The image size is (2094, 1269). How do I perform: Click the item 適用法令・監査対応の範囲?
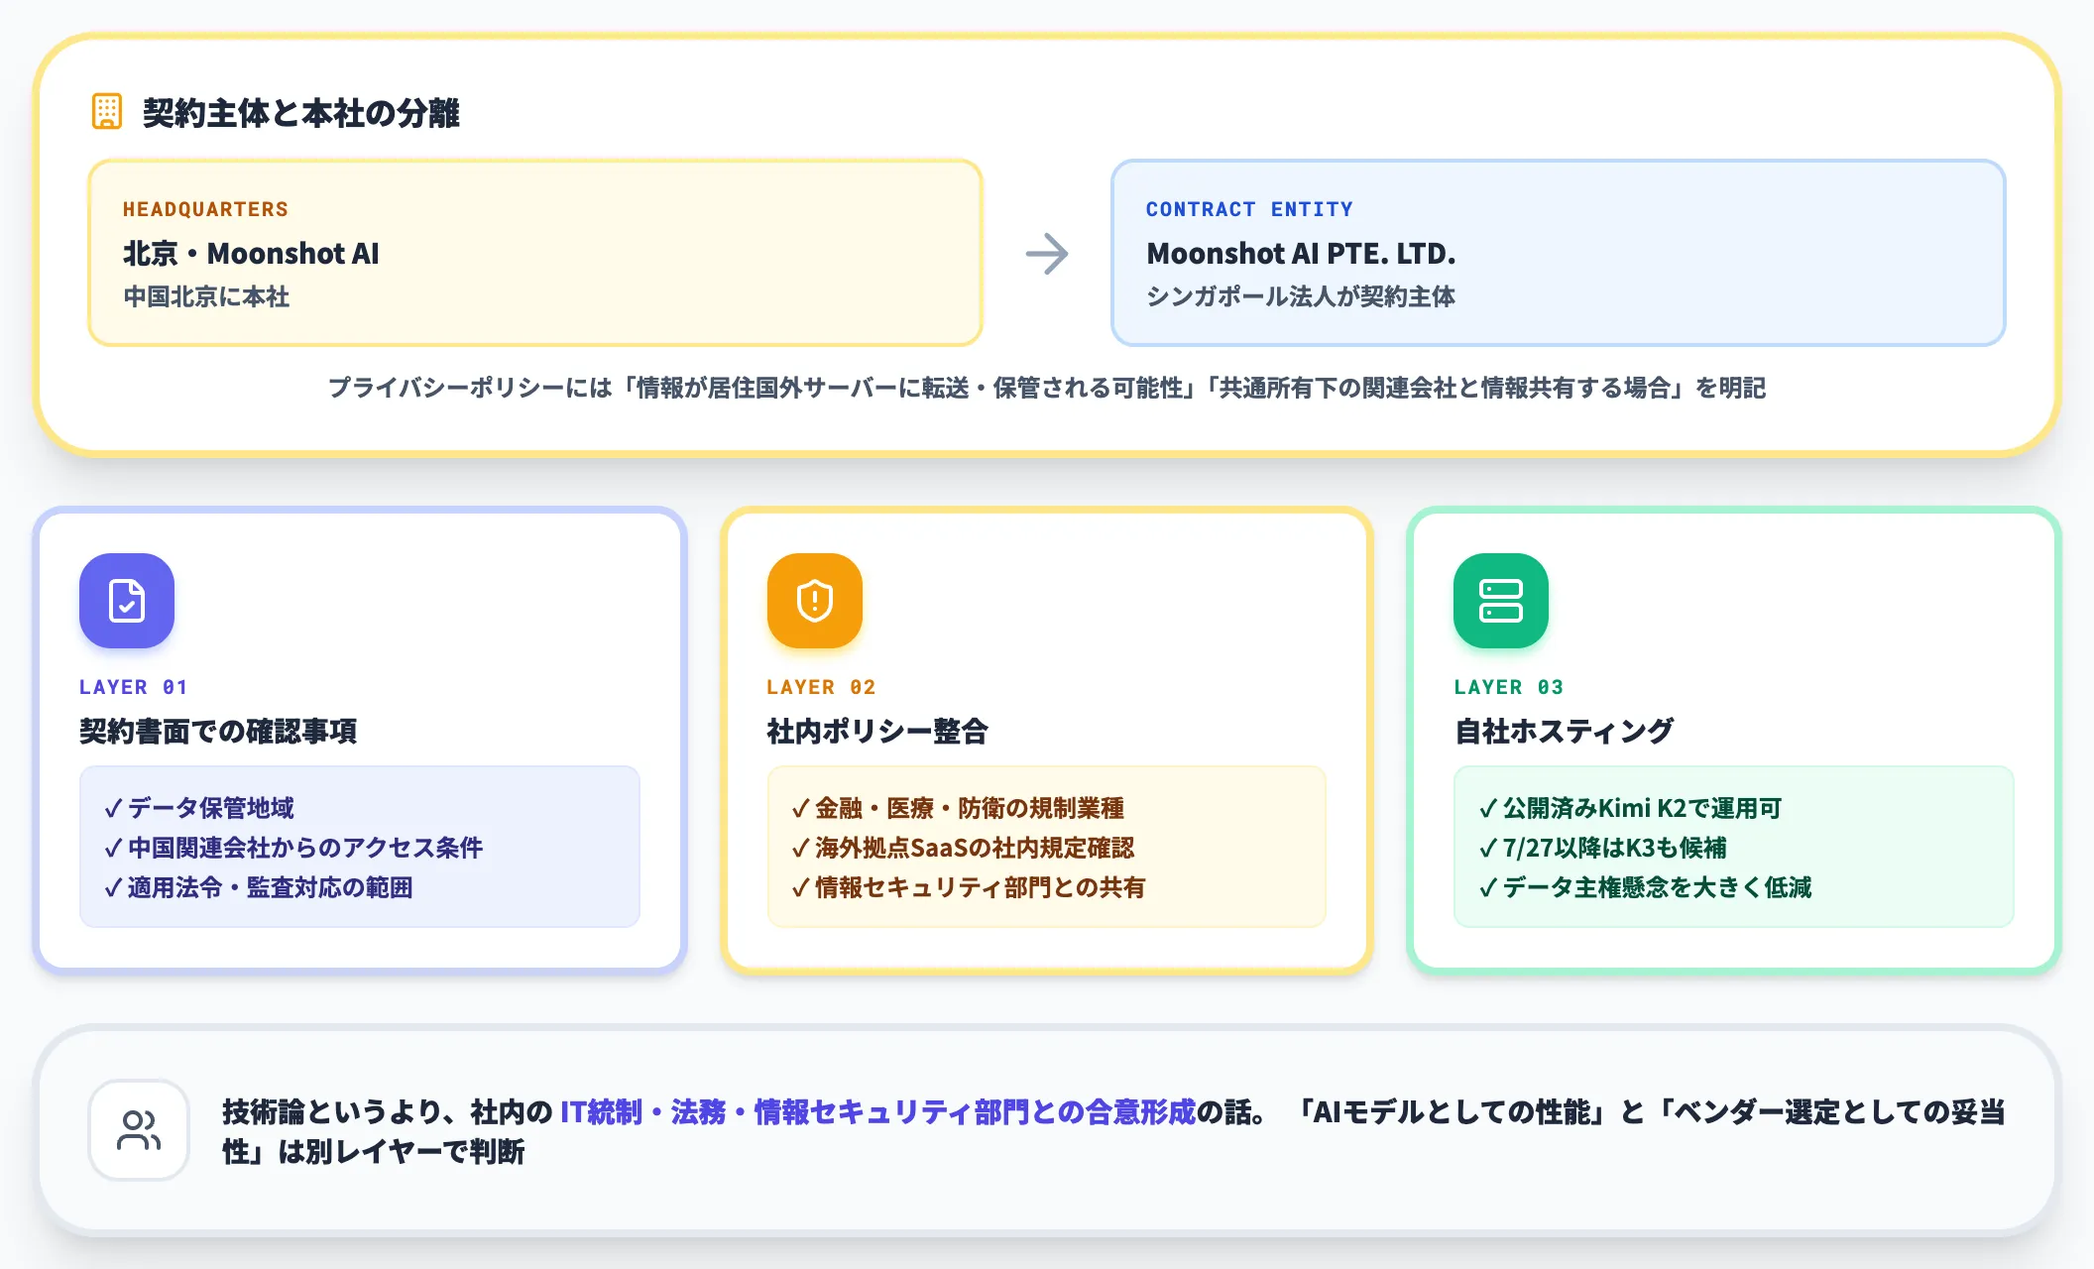(258, 887)
